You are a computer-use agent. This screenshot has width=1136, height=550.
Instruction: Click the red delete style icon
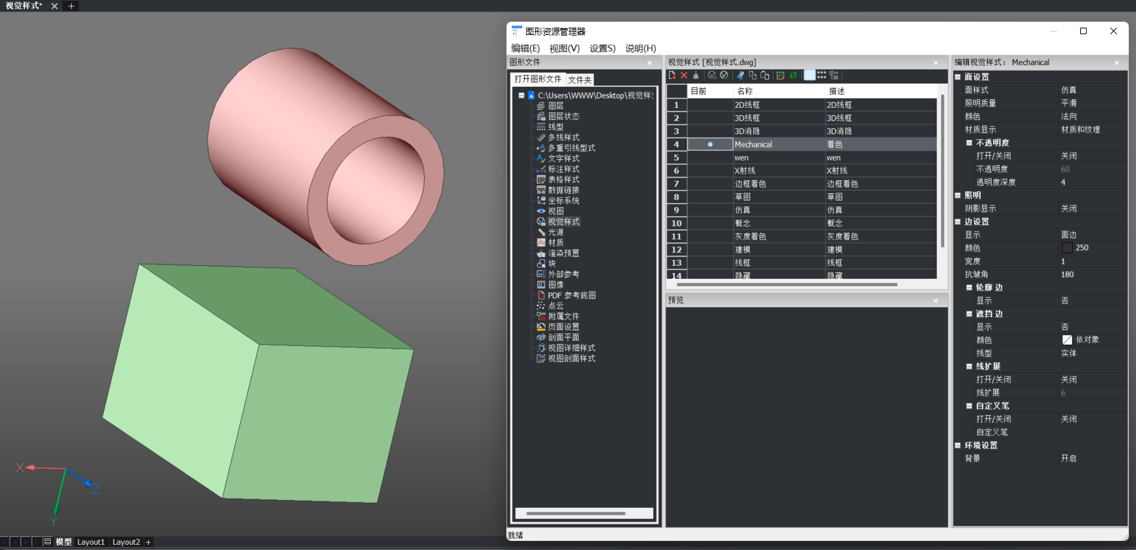[x=684, y=76]
